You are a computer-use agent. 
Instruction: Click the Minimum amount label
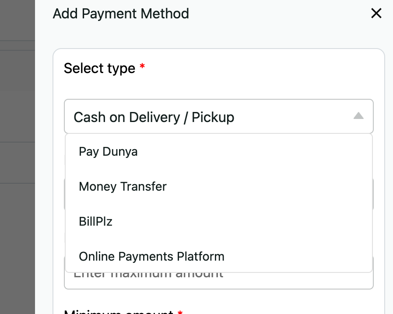pyautogui.click(x=118, y=311)
